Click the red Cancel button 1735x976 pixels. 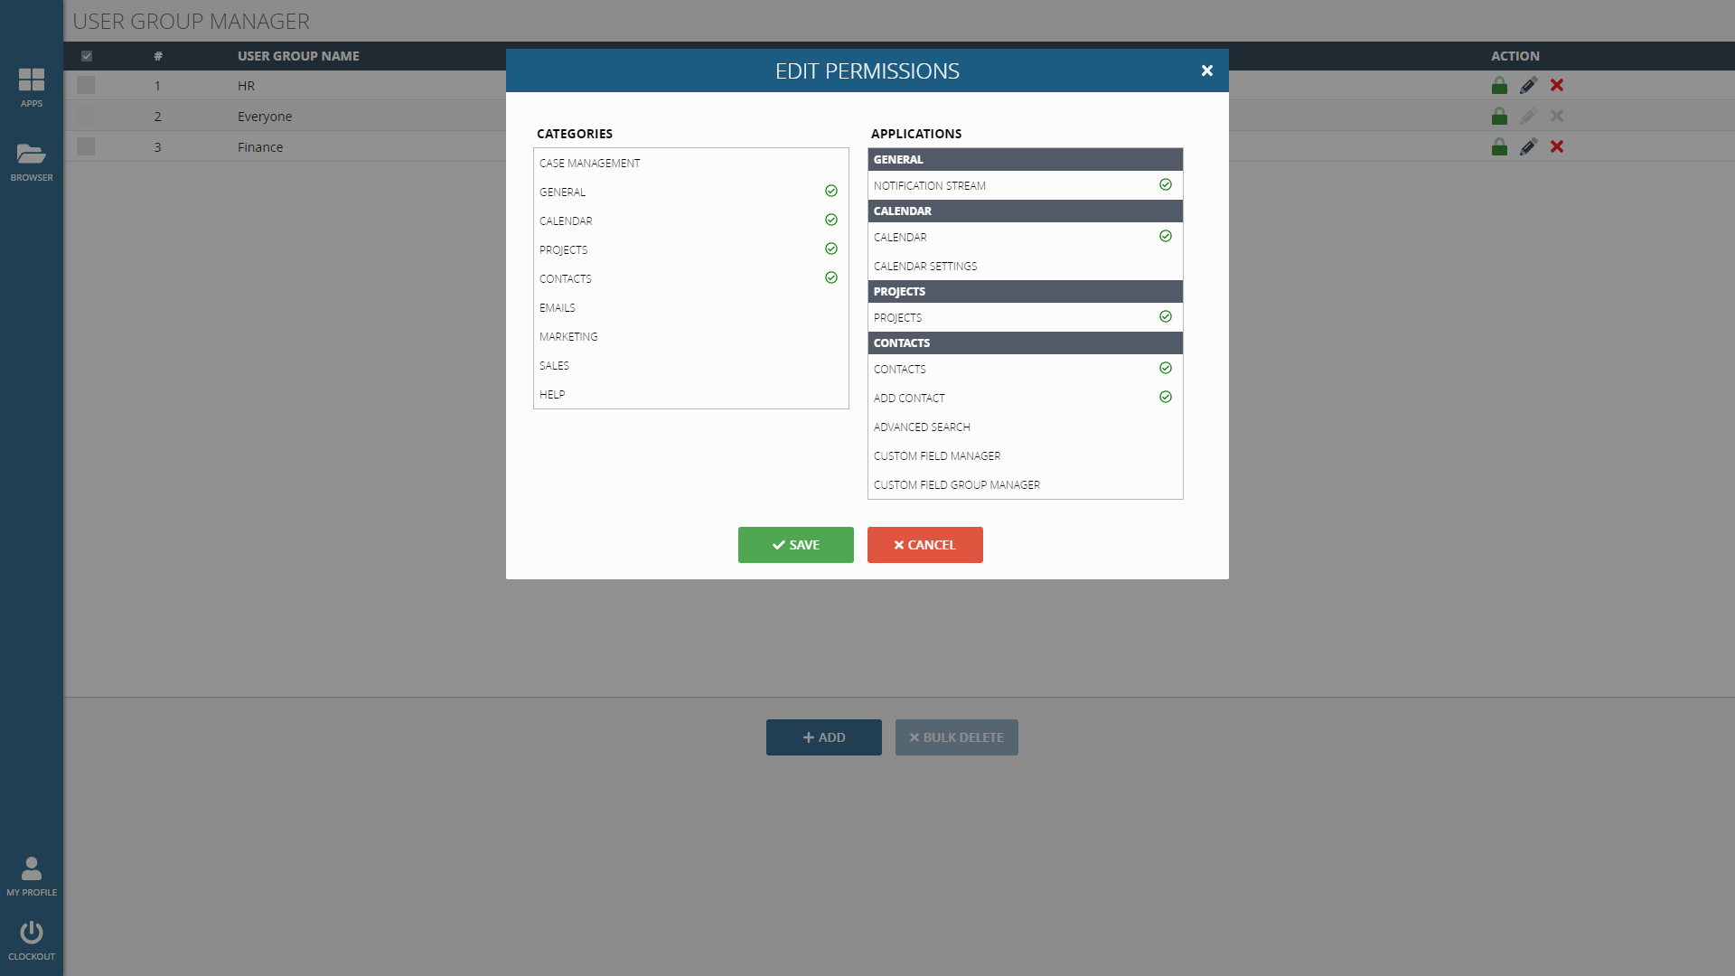924,545
